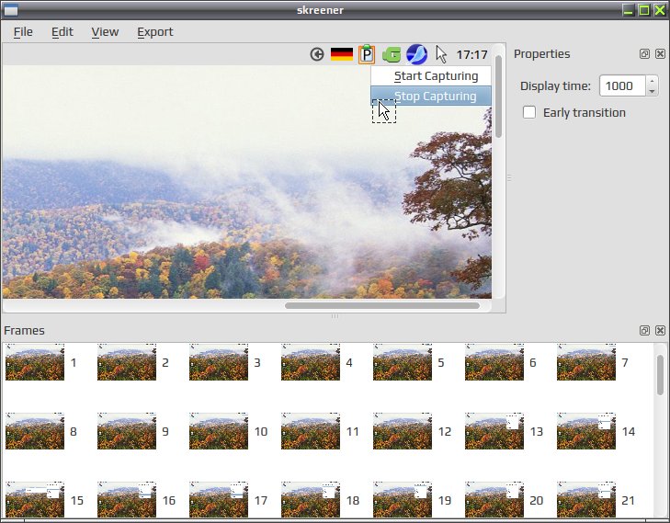This screenshot has width=670, height=523.
Task: Increase display time with up arrow
Action: [x=652, y=81]
